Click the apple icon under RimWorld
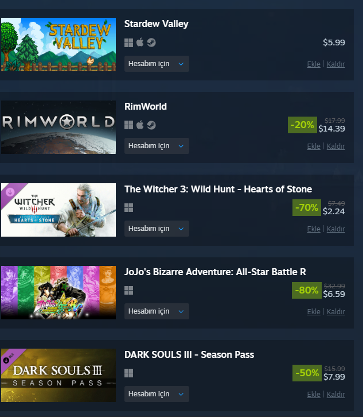363x417 pixels. (140, 125)
